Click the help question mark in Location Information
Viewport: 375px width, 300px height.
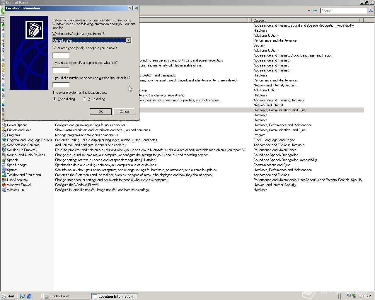coord(131,8)
